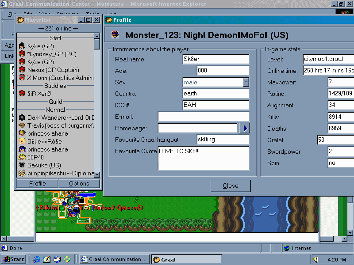Click the Real name field containing Sk8er

[x=216, y=59]
